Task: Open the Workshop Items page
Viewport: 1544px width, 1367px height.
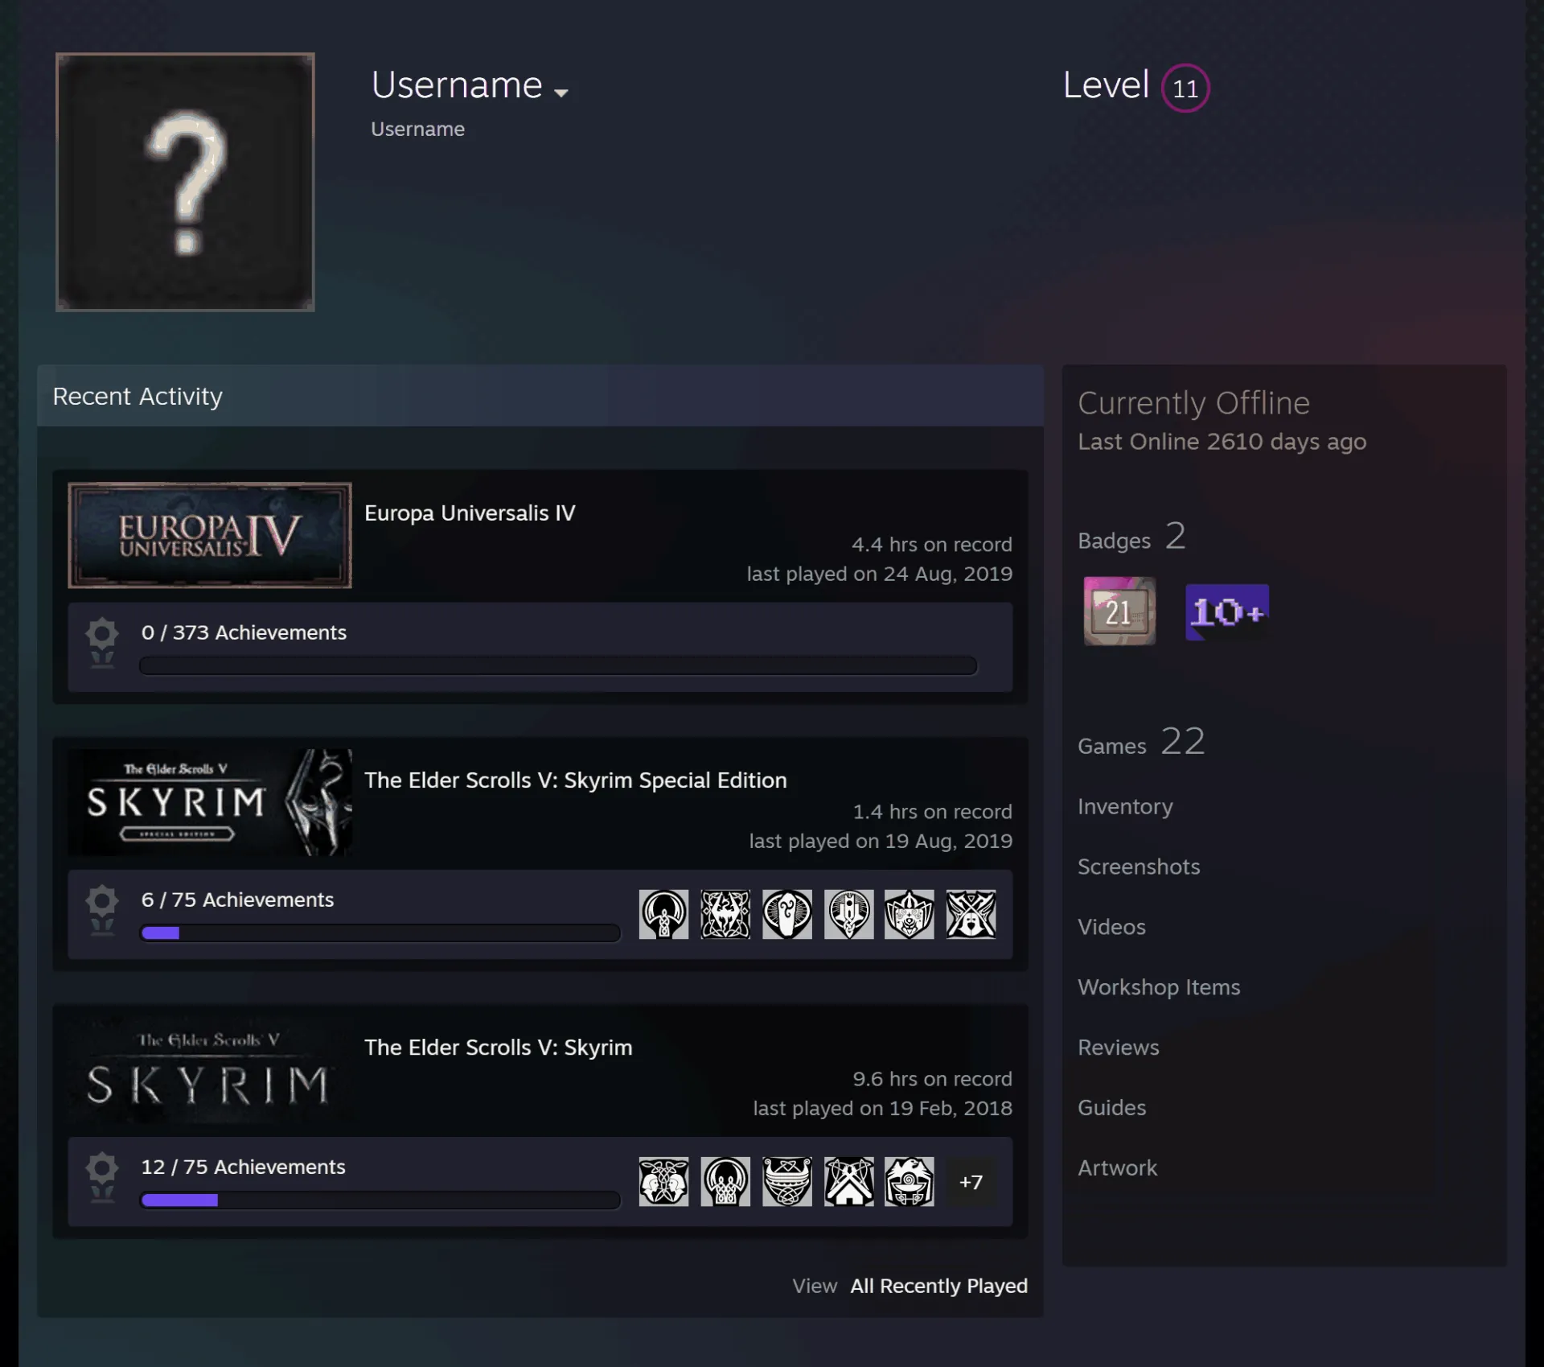Action: coord(1159,987)
